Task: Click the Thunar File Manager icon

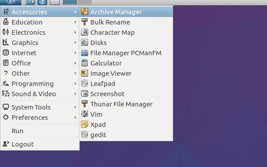Action: (85, 104)
